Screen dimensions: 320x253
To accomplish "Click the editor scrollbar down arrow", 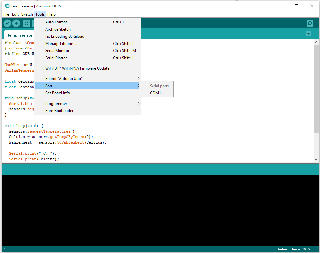I will point(316,160).
